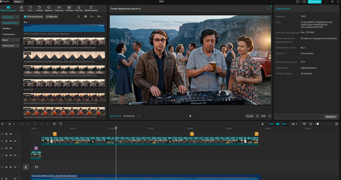Click the Split tool in timeline toolbar
Screen dimensions: 341x180
(x=35, y=124)
